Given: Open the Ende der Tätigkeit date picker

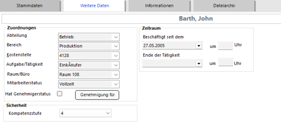Looking at the screenshot, I should (199, 63).
